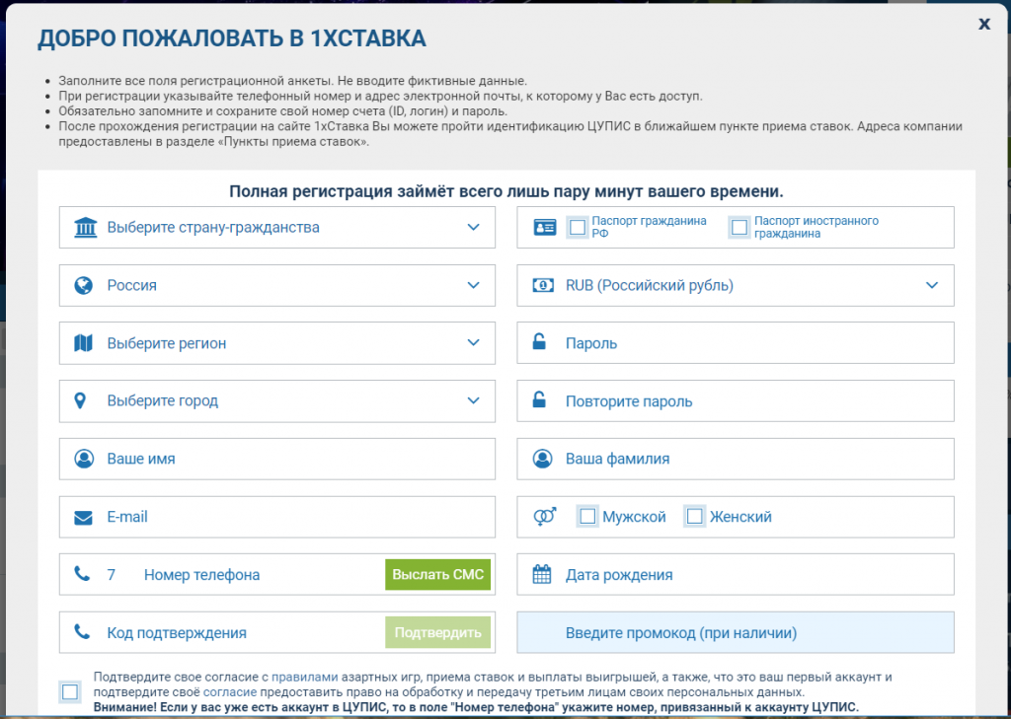Open the Выберите страну-гражданства dropdown
1011x719 pixels.
tap(276, 227)
